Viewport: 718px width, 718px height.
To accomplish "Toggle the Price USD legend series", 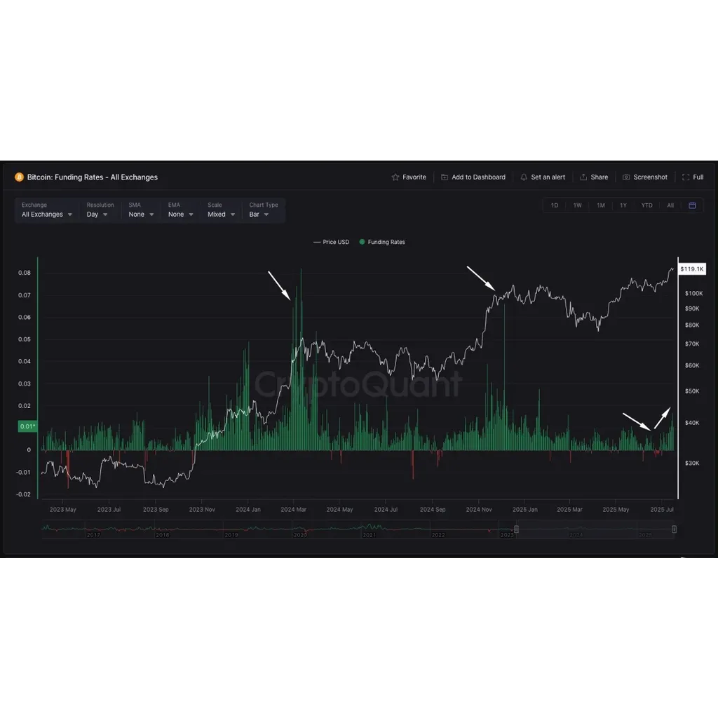I will point(331,242).
